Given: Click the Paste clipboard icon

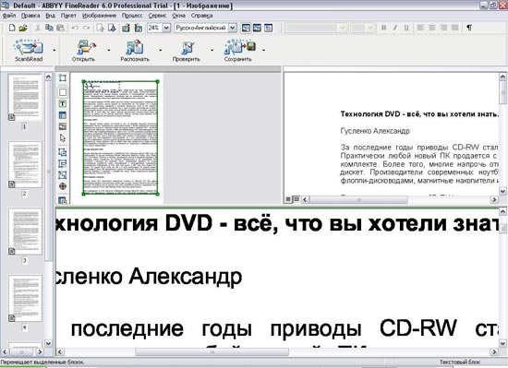Looking at the screenshot, I should tap(60, 28).
